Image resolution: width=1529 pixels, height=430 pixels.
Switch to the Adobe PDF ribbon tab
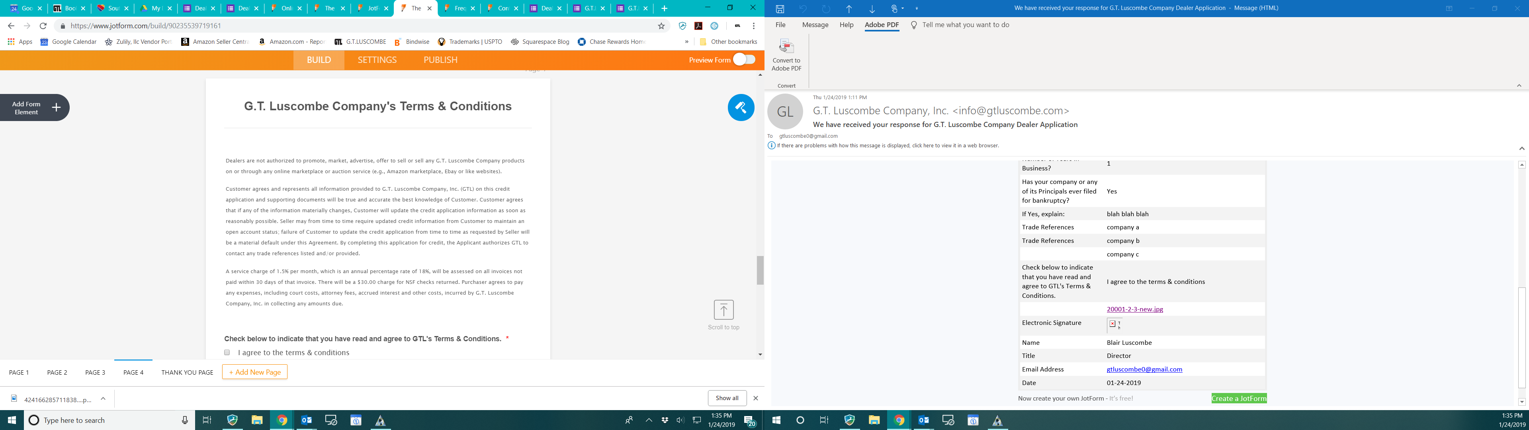coord(881,24)
